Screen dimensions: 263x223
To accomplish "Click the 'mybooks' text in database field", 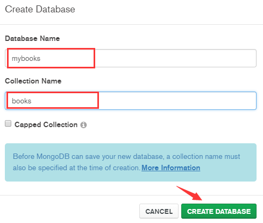I will pos(26,59).
